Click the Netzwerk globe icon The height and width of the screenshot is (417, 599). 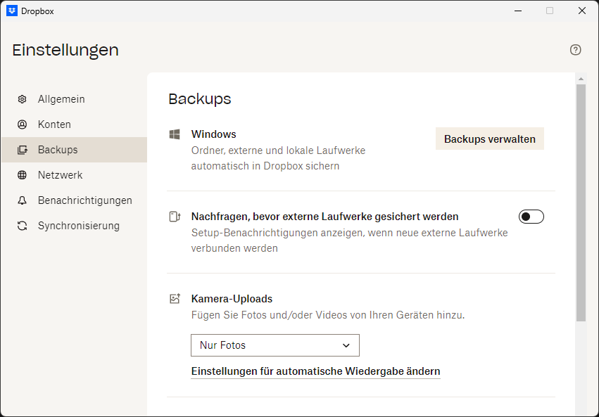(23, 175)
